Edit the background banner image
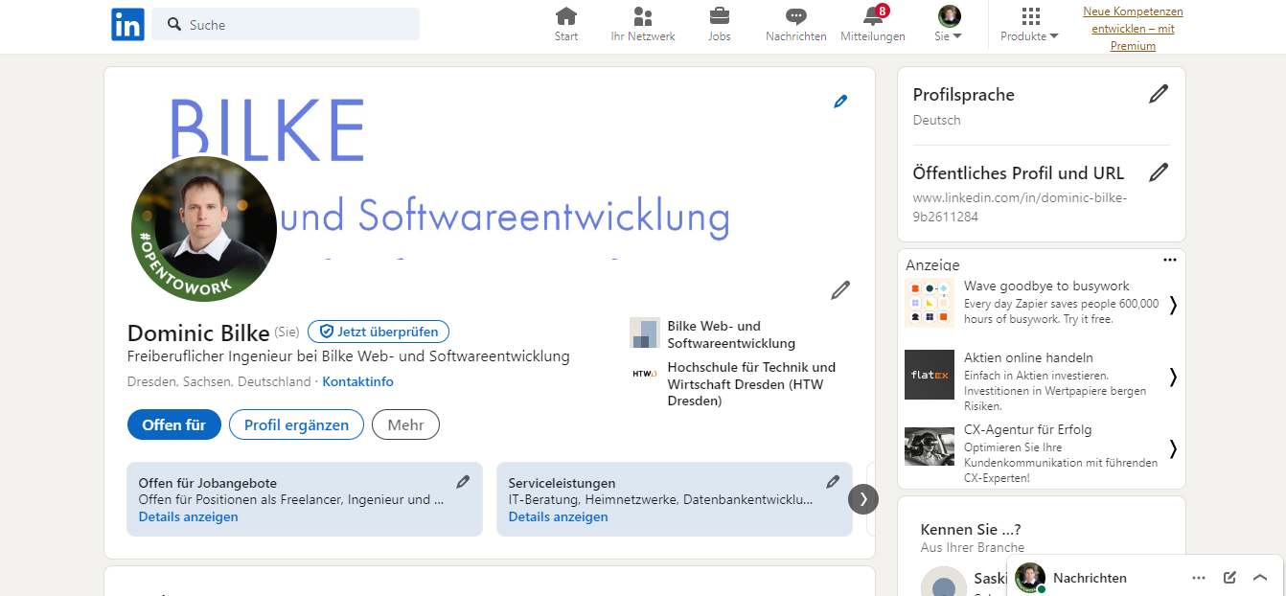Image resolution: width=1286 pixels, height=596 pixels. coord(840,101)
